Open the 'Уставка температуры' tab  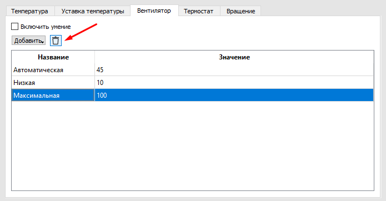tap(93, 11)
